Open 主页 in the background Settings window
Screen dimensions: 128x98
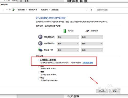[26, 1]
